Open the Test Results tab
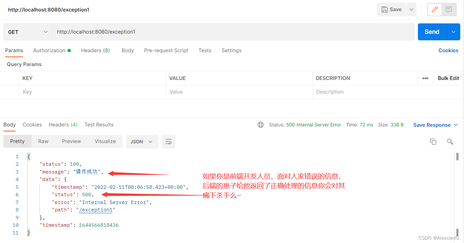 (99, 125)
